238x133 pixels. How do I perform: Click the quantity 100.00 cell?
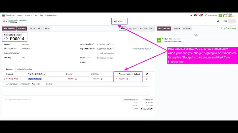point(71,79)
